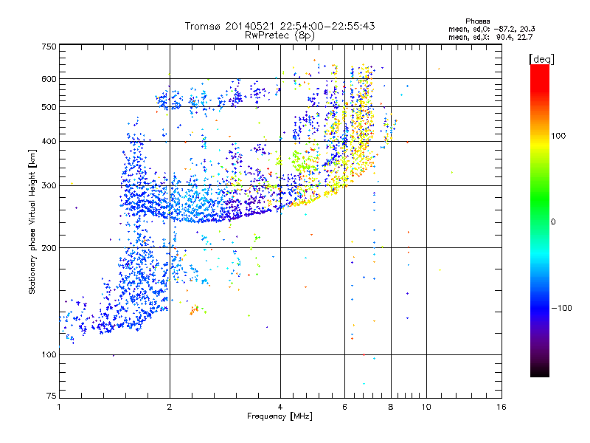Click the colorbar tick label "100"
This screenshot has height=443, width=590.
coord(558,136)
